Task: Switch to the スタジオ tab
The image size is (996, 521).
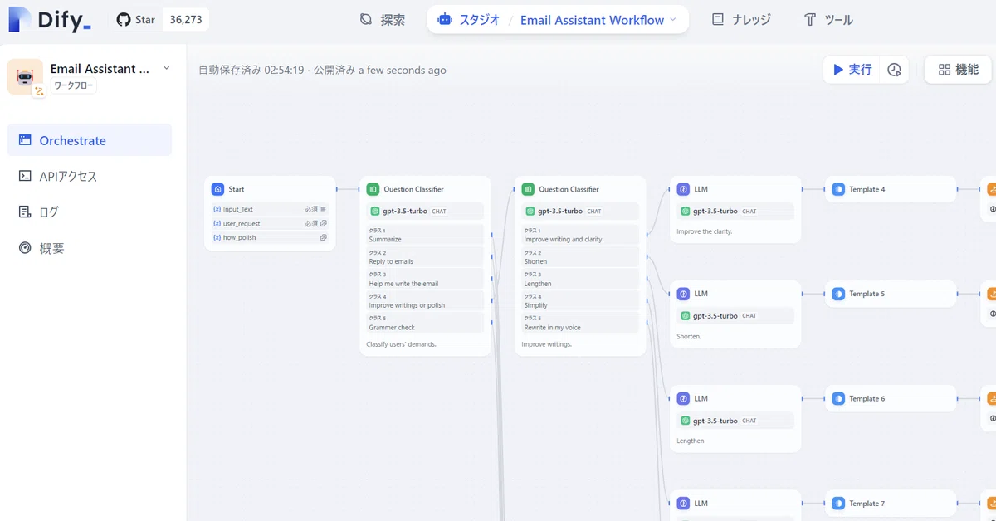Action: (x=469, y=20)
